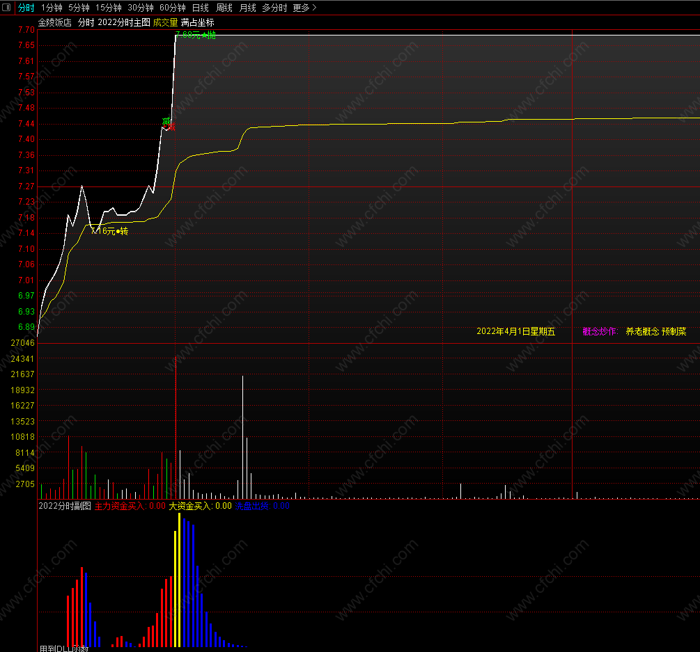Image resolution: width=700 pixels, height=652 pixels.
Task: Open the 周线 weekly chart
Action: tap(224, 8)
